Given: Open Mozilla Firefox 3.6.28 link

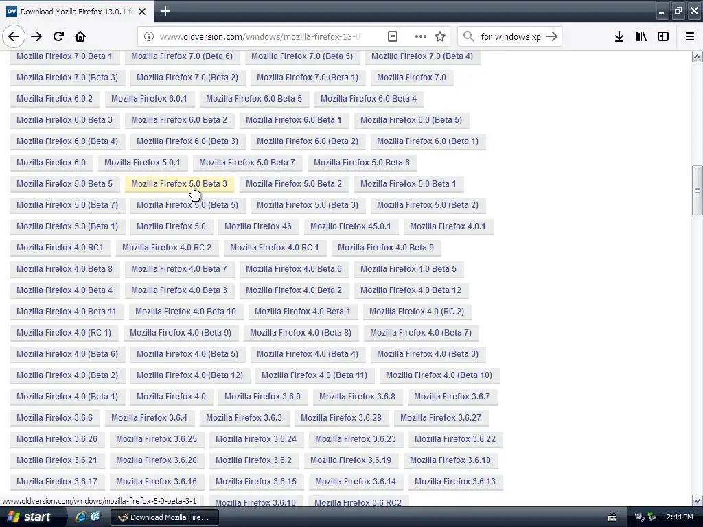Looking at the screenshot, I should click(341, 418).
